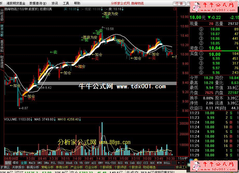
Task: Expand the MA5 3749.60 arrow
Action: 55,119
